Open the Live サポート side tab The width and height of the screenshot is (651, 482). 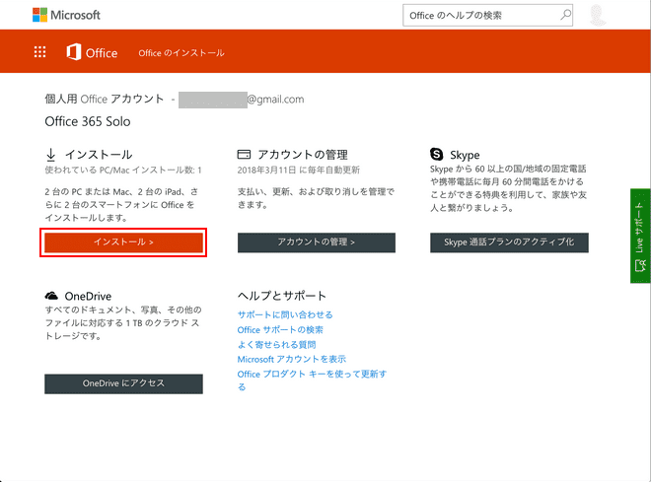coord(640,236)
